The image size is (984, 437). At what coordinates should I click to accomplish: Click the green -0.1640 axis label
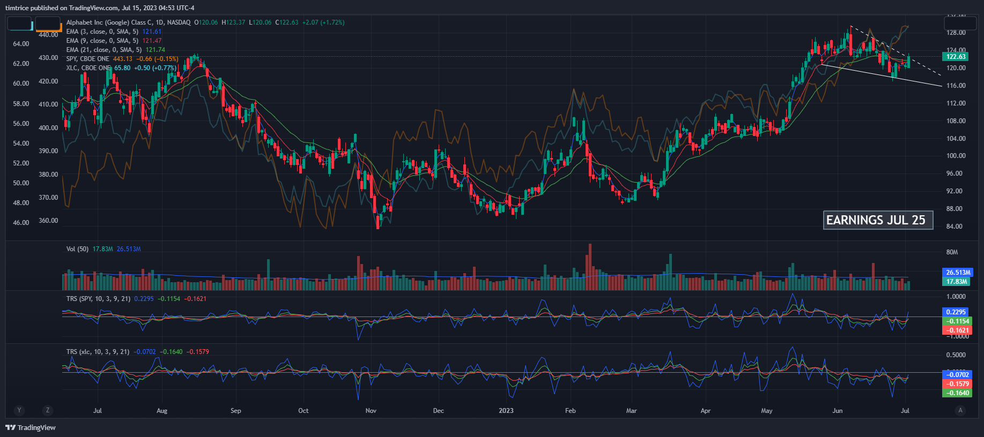(x=957, y=393)
